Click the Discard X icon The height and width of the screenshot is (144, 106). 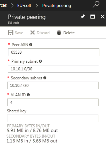[x=33, y=33]
